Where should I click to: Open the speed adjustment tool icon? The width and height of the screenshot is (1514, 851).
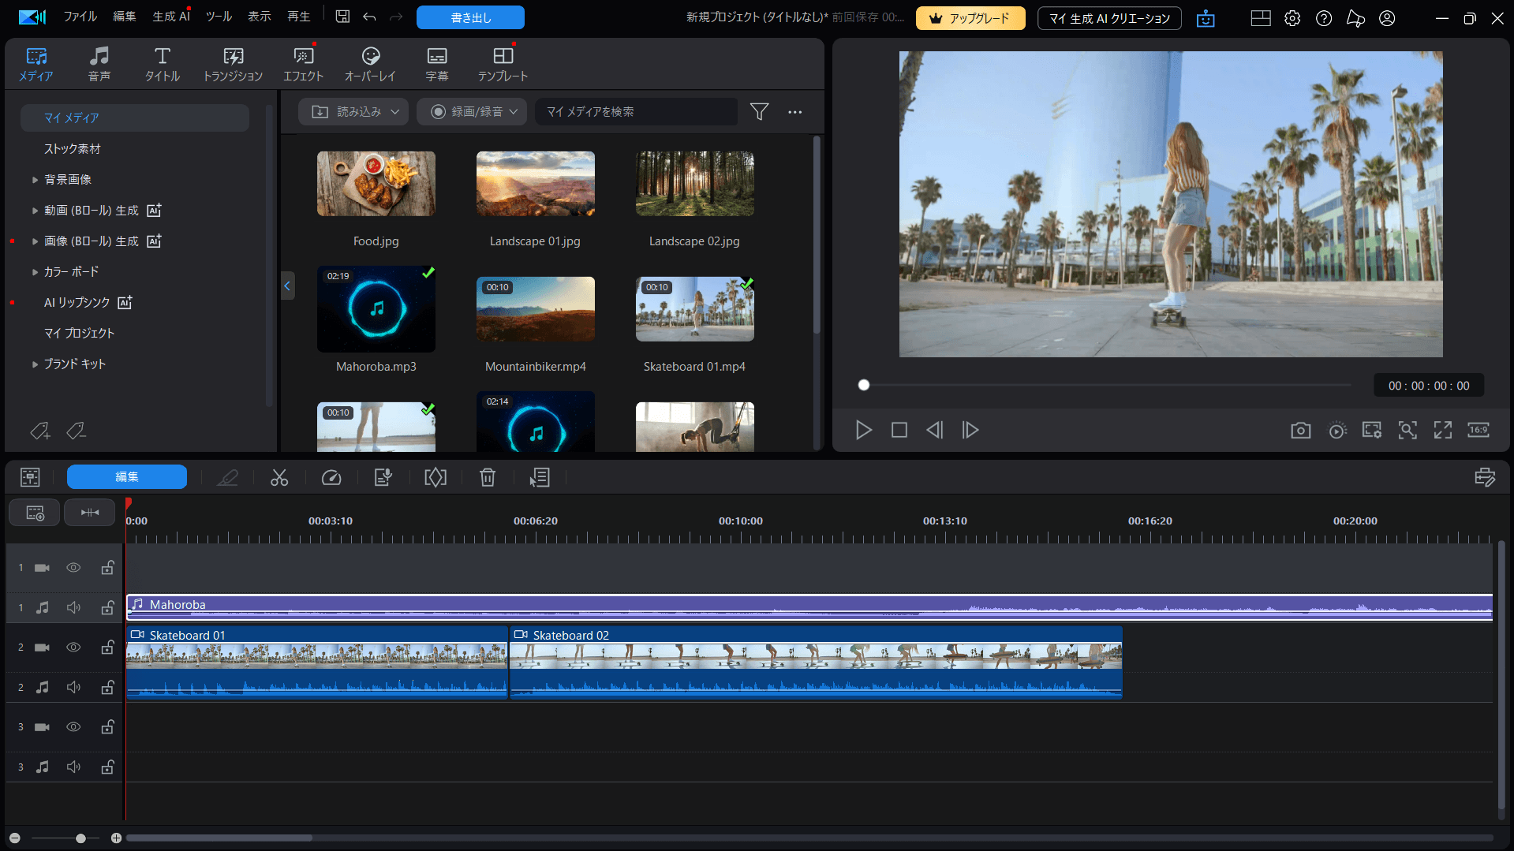coord(331,477)
